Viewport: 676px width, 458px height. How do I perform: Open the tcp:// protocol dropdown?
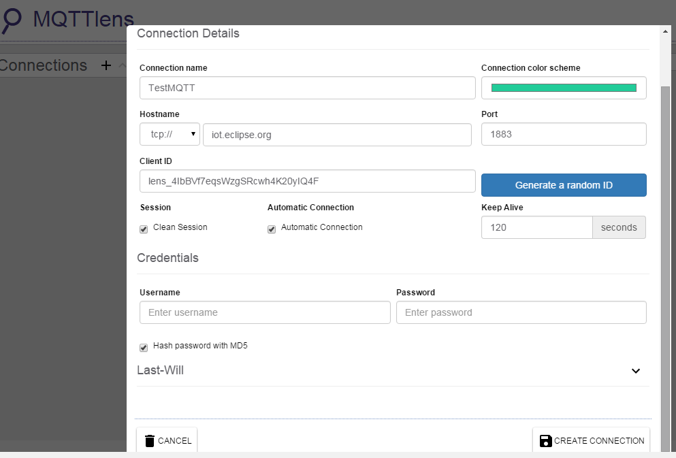click(x=170, y=135)
